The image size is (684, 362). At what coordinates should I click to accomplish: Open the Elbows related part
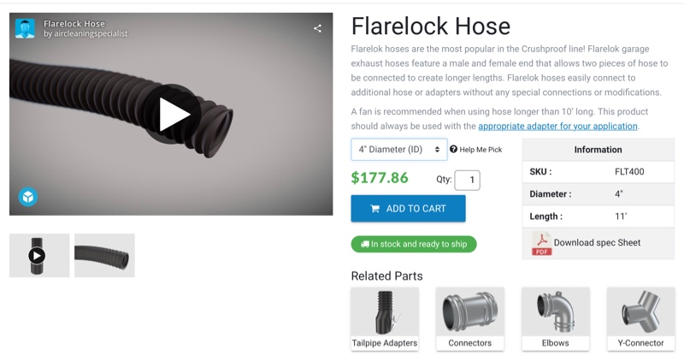[x=555, y=318]
